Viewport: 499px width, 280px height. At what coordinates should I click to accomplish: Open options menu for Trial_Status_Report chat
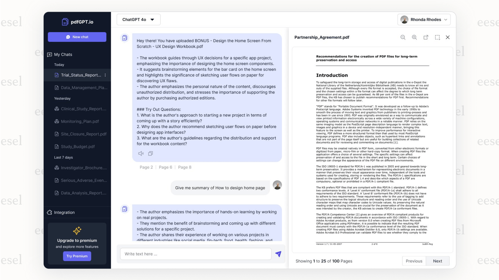click(x=105, y=75)
